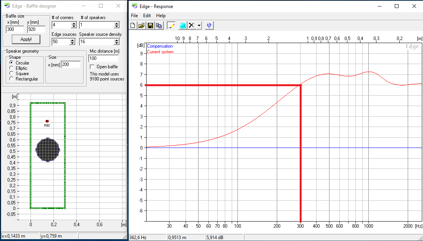Save response with floppy disk icon
The height and width of the screenshot is (241, 423).
150,26
